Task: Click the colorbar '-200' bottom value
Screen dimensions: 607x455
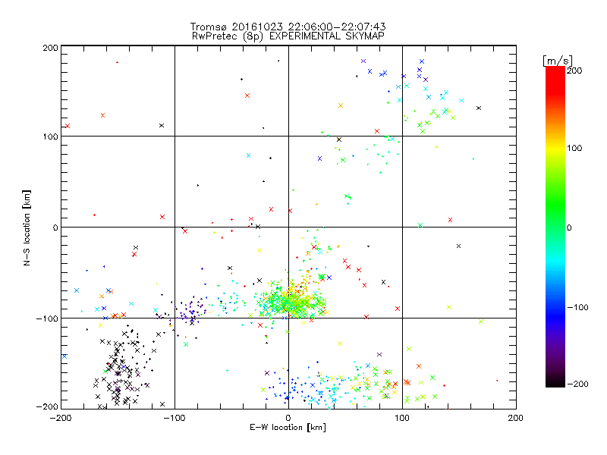Action: point(577,384)
